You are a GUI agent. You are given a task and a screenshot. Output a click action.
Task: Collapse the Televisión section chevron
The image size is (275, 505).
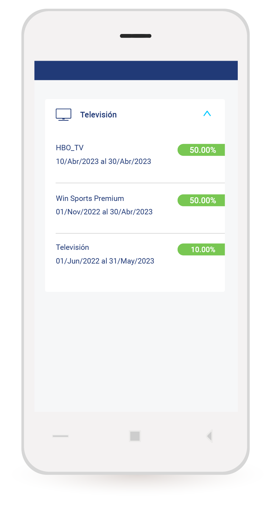pyautogui.click(x=207, y=114)
